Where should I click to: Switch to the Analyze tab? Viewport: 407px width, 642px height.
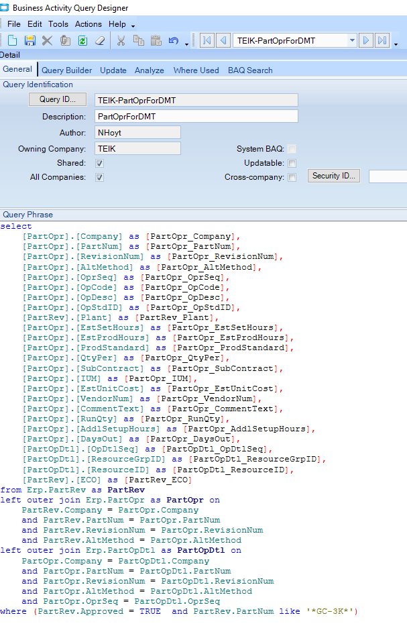click(x=150, y=70)
